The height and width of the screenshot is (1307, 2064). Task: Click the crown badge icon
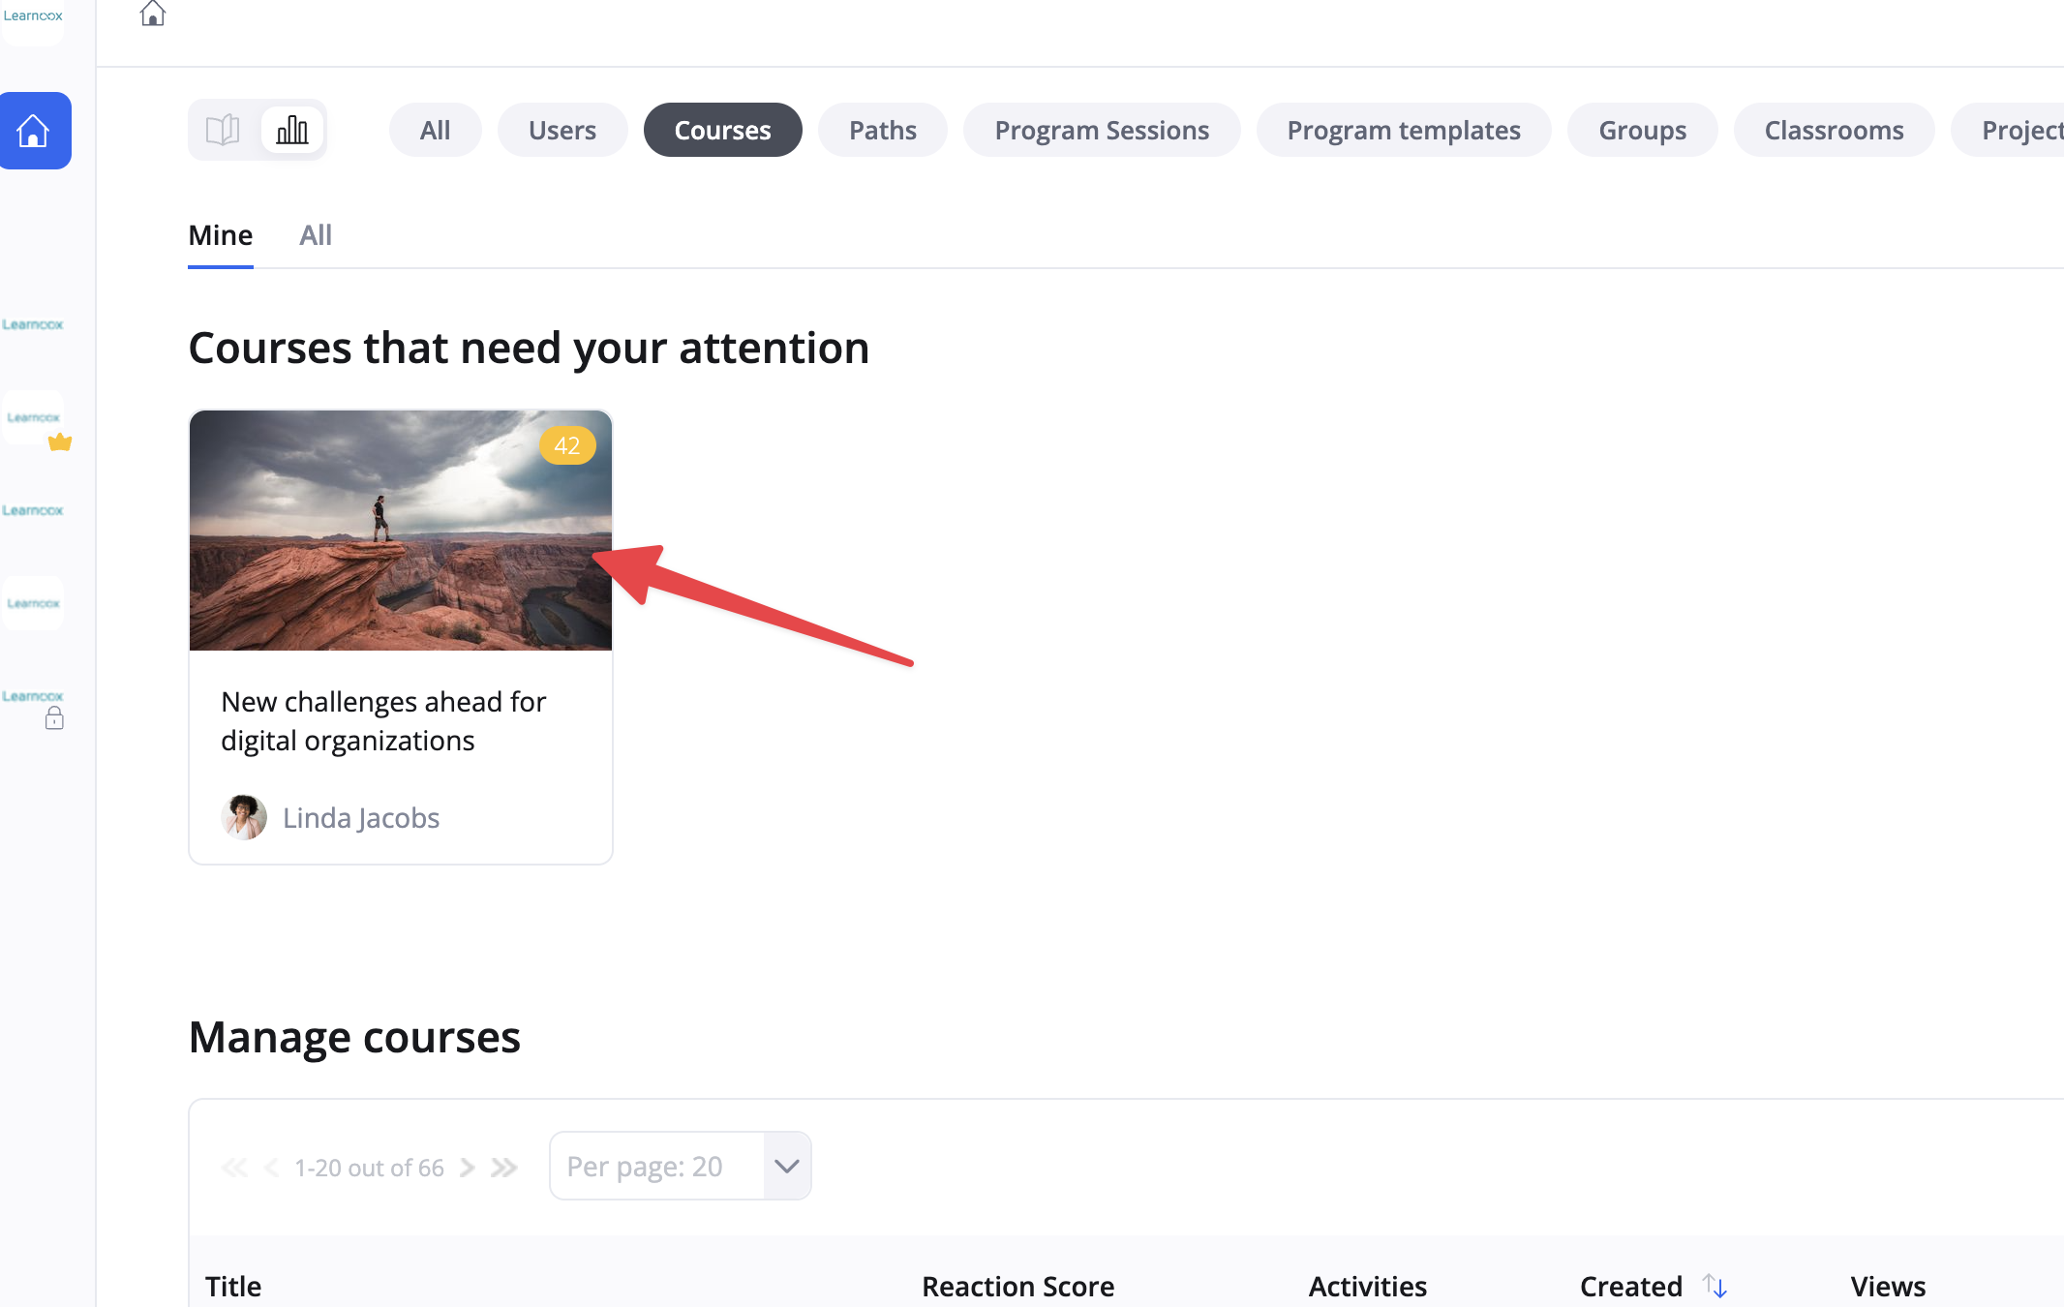pyautogui.click(x=60, y=442)
